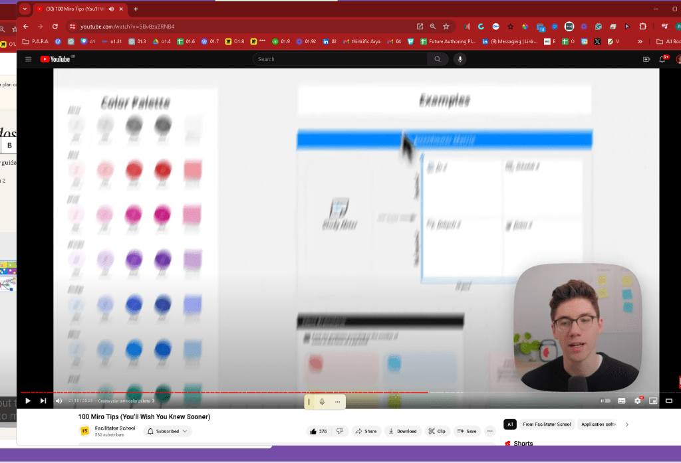Select the 'Application software' chip
Viewport: 681px width, 463px height.
tap(599, 424)
